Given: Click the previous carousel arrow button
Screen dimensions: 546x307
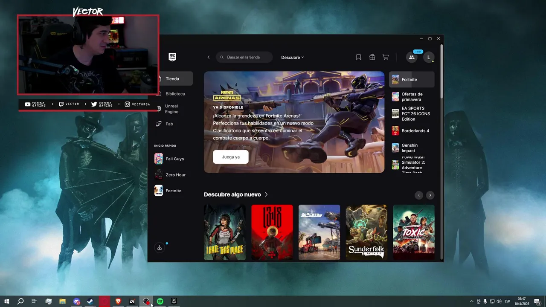Looking at the screenshot, I should (419, 195).
